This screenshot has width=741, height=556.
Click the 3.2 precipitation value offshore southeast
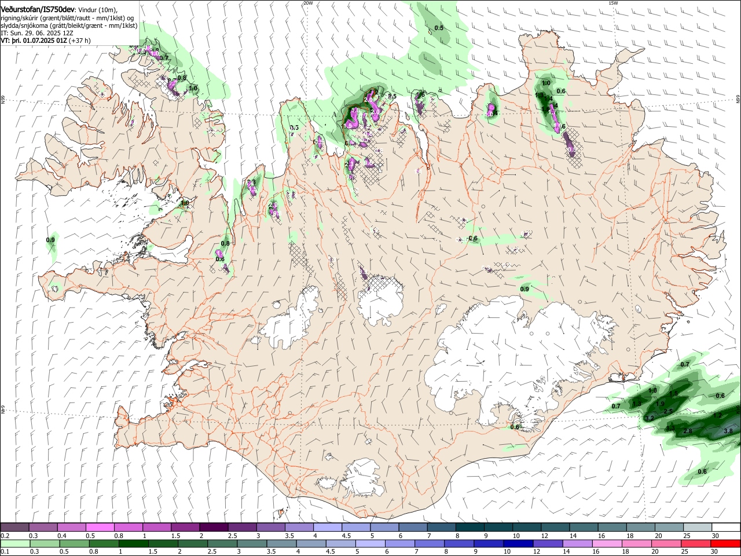tap(649, 418)
